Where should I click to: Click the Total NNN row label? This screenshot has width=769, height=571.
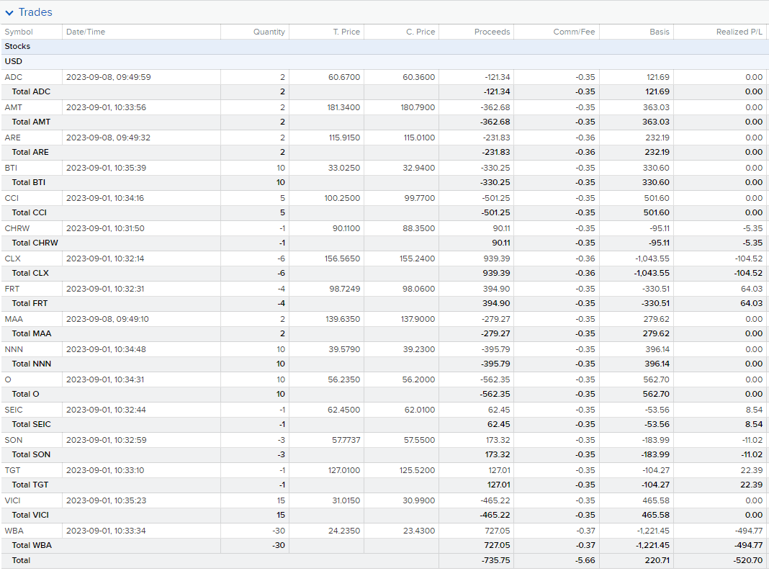coord(32,364)
